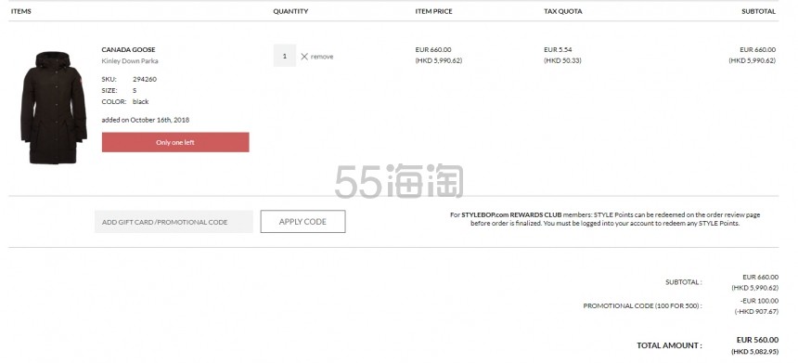Click the QUANTITY column header
The width and height of the screenshot is (798, 363).
[x=290, y=11]
